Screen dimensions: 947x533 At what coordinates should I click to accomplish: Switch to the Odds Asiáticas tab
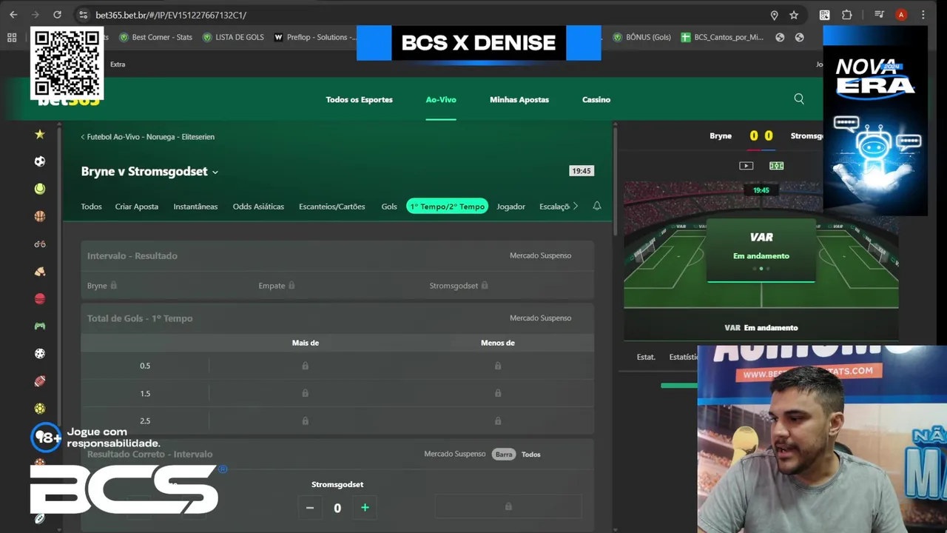click(258, 207)
